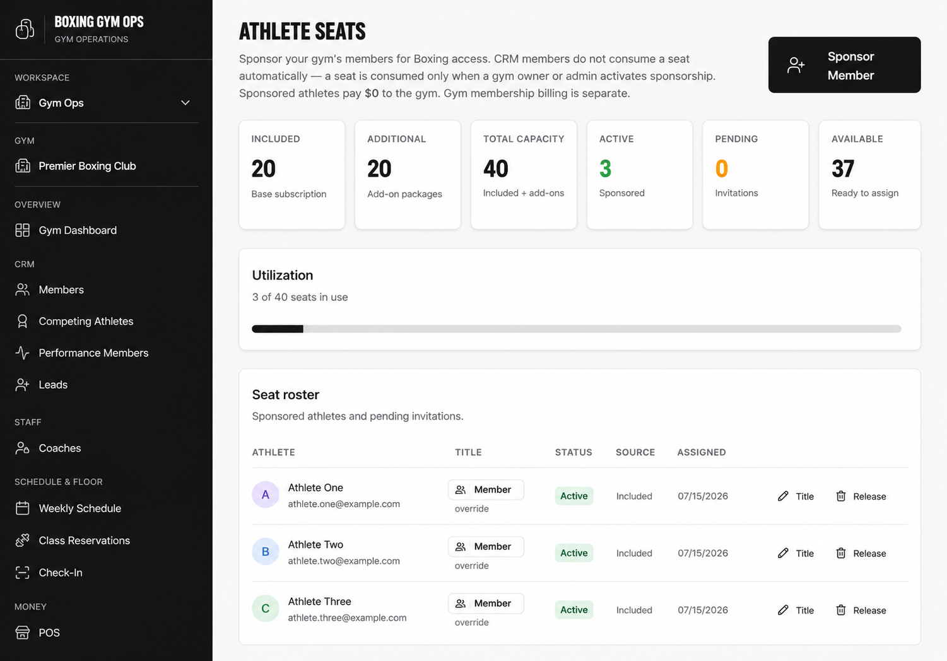Click the trash icon in Athlete One's row
Image resolution: width=947 pixels, height=661 pixels.
[x=841, y=496]
